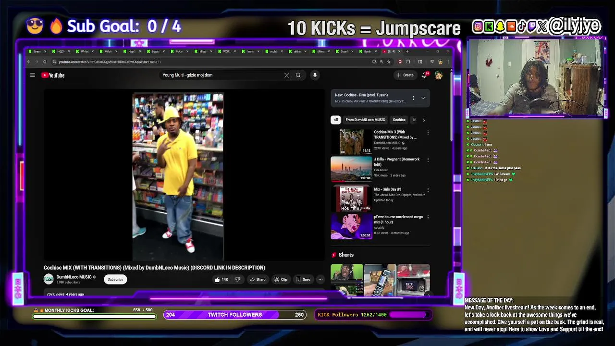This screenshot has width=615, height=346.
Task: Clear the YouTube search box text
Action: click(x=286, y=75)
